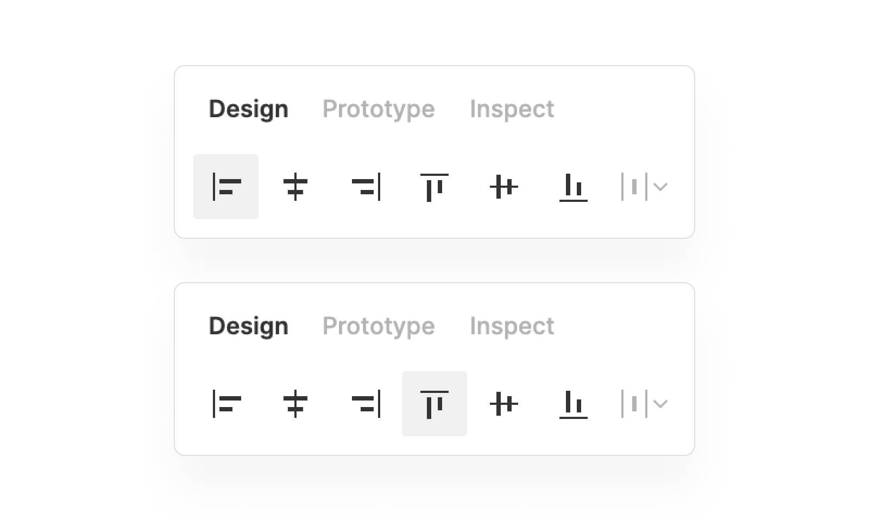Click highlighted Align left icon in top panel

tap(226, 187)
